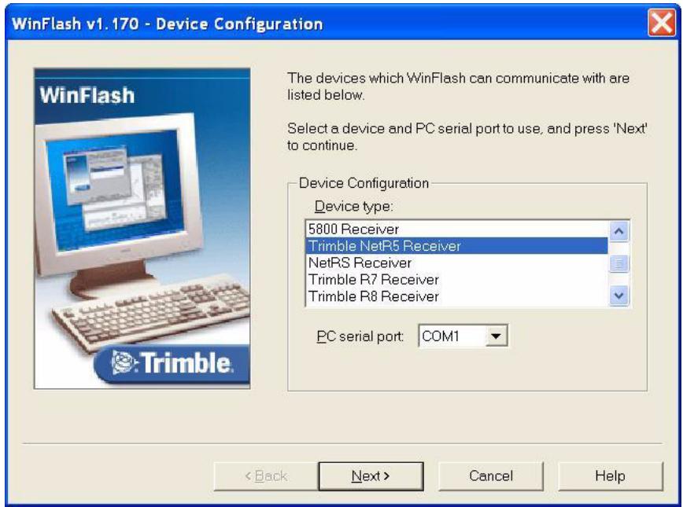Select Trimble NetR5 Receiver entry
Viewport: 683px width, 507px height.
pyautogui.click(x=456, y=246)
